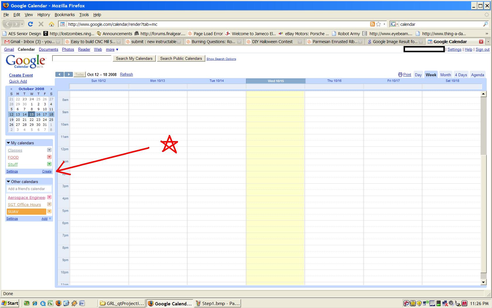
Task: Open Firefox from quick launch bar
Action: pyautogui.click(x=58, y=303)
